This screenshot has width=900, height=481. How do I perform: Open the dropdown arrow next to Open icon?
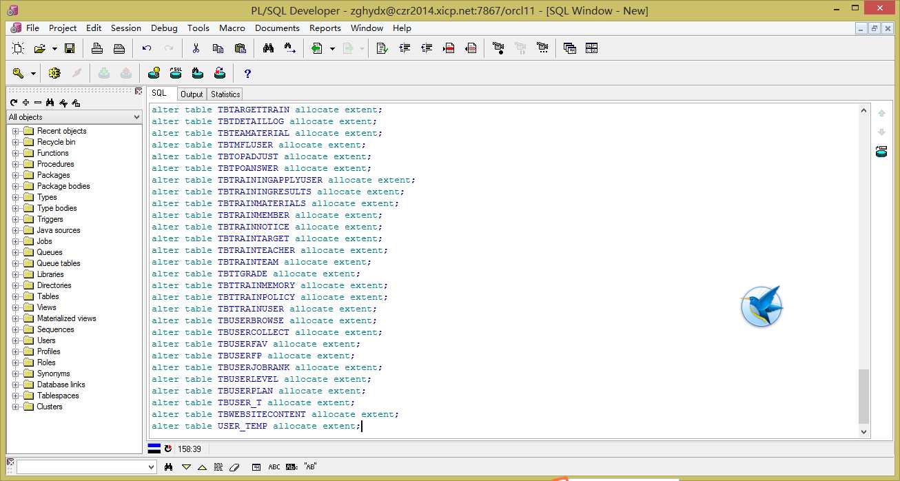coord(54,49)
